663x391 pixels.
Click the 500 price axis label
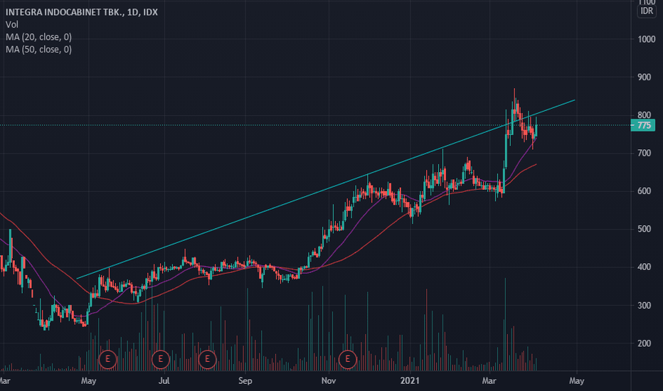pos(644,229)
